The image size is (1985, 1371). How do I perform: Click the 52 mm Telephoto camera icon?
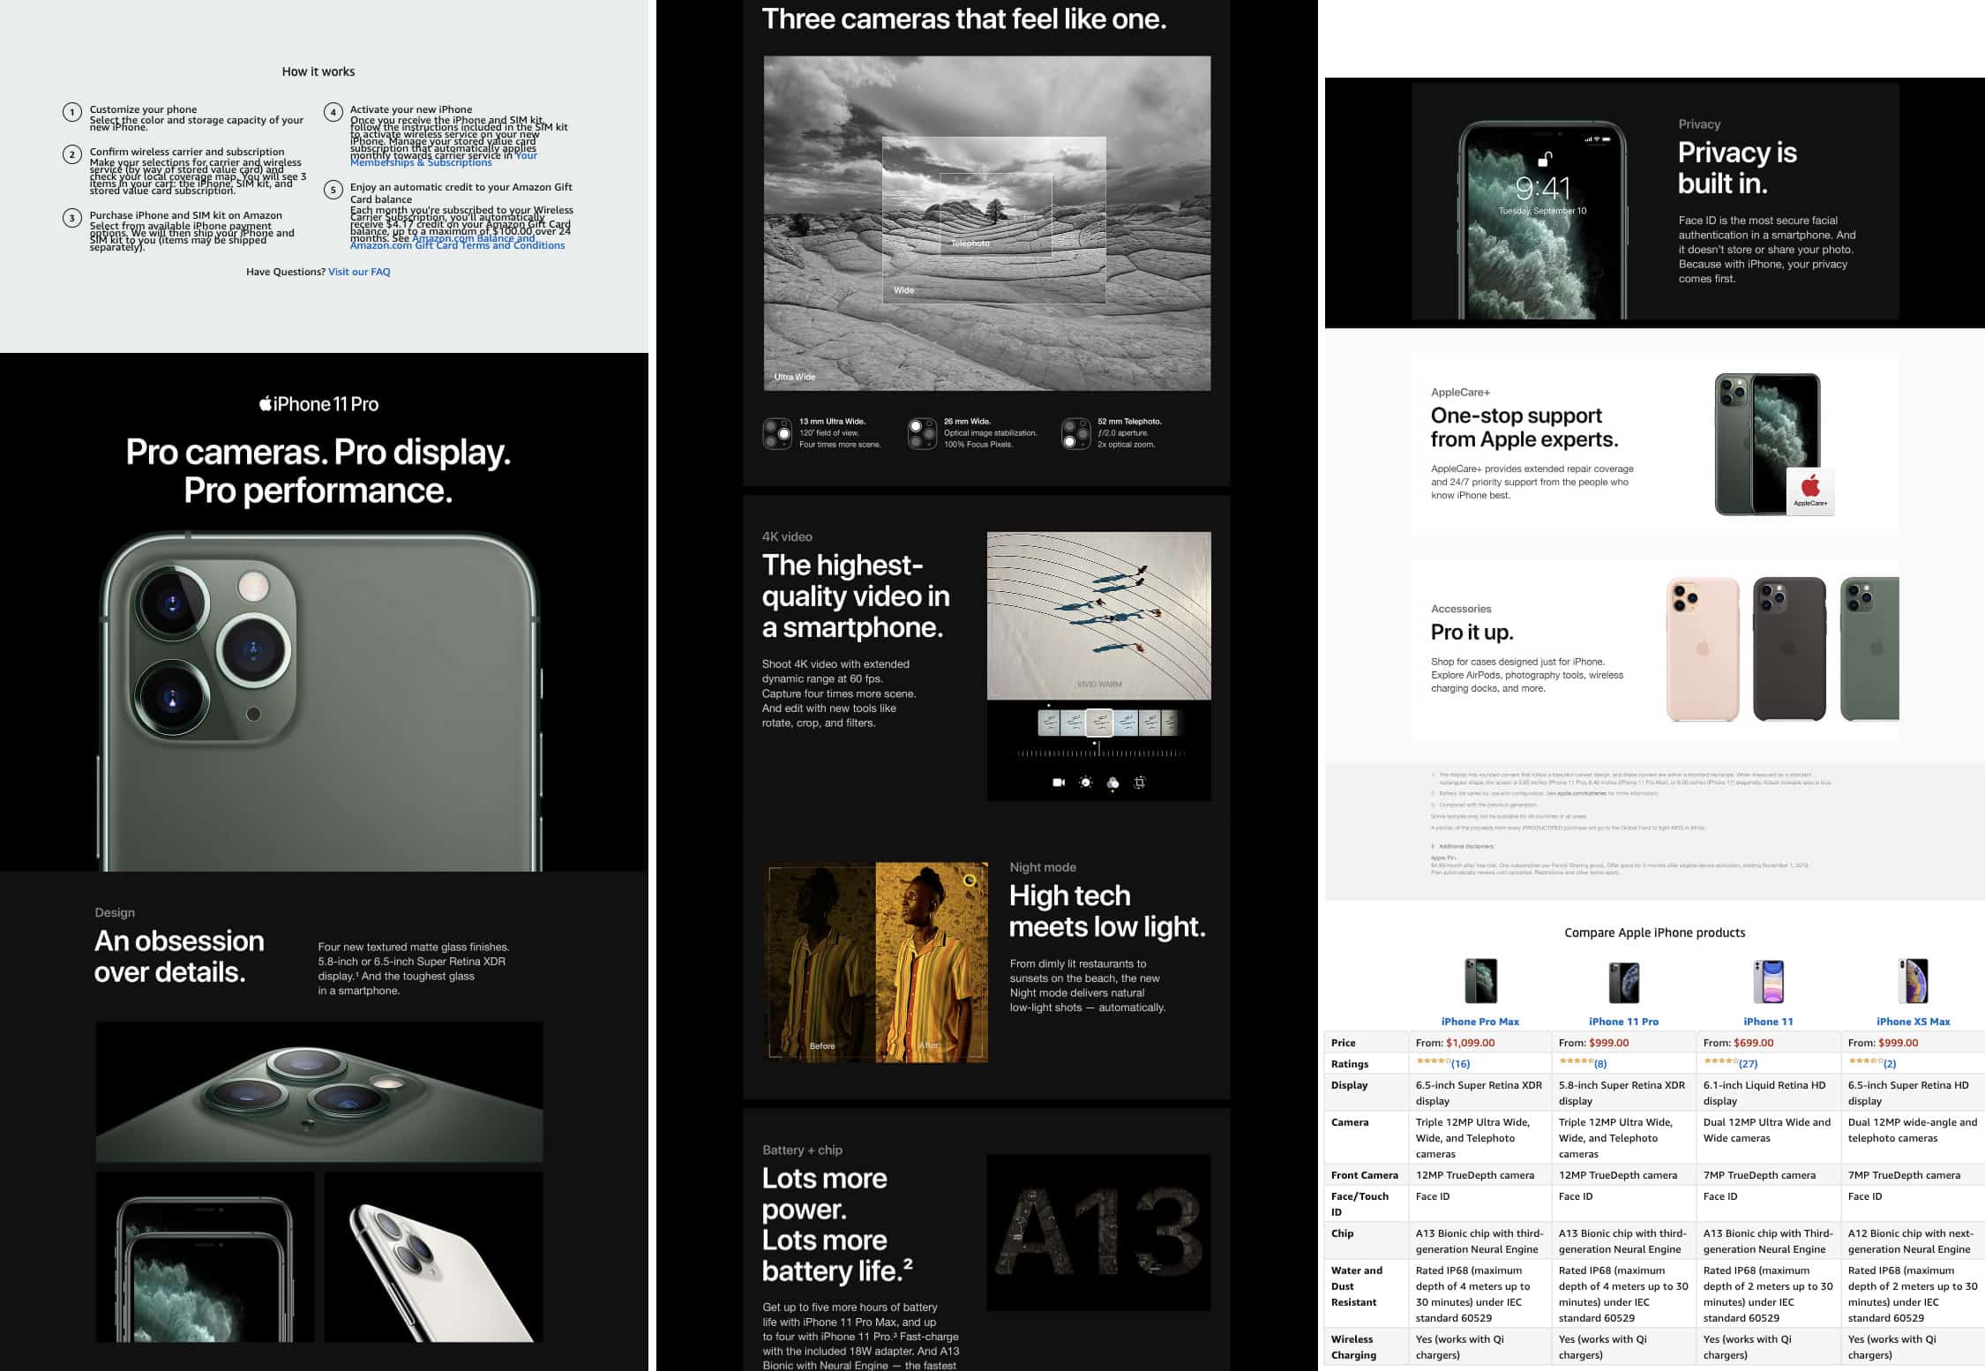click(1075, 433)
